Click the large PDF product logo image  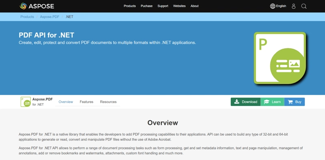pyautogui.click(x=280, y=58)
